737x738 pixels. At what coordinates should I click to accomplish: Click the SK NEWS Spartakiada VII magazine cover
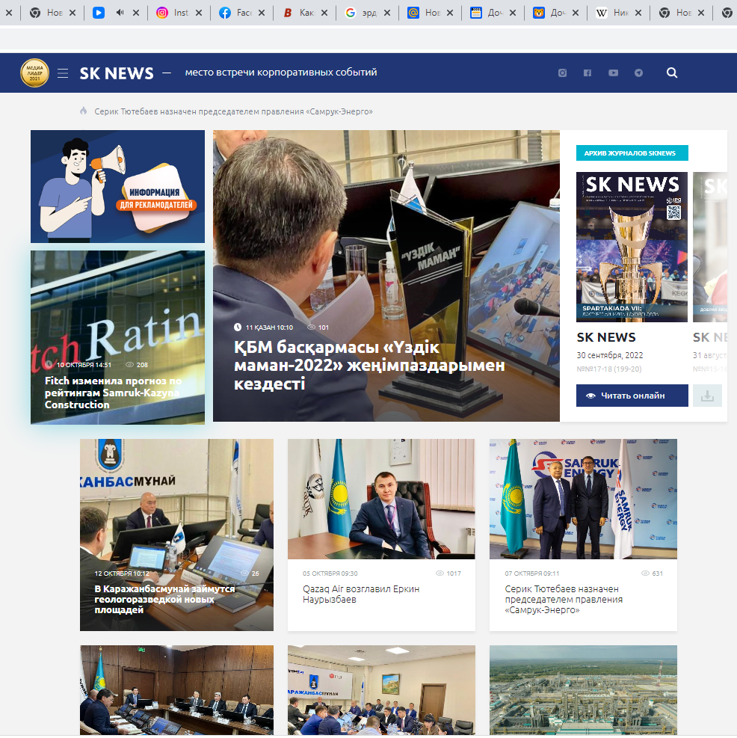tap(632, 247)
